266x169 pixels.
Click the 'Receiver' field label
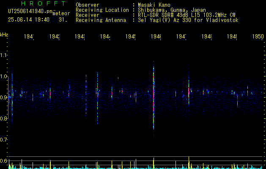coord(88,15)
